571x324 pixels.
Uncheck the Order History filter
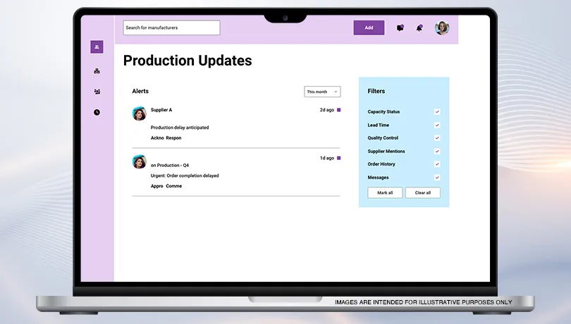click(437, 164)
